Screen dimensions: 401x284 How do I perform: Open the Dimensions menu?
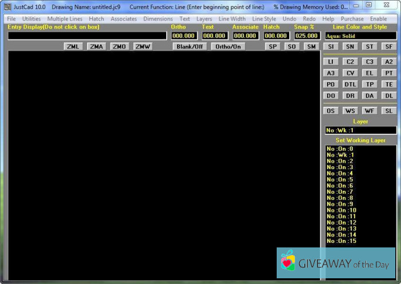click(158, 19)
